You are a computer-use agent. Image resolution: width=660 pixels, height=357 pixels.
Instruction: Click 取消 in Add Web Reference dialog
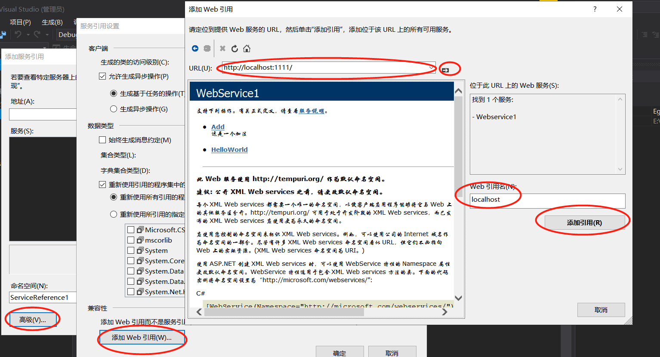[x=601, y=310]
